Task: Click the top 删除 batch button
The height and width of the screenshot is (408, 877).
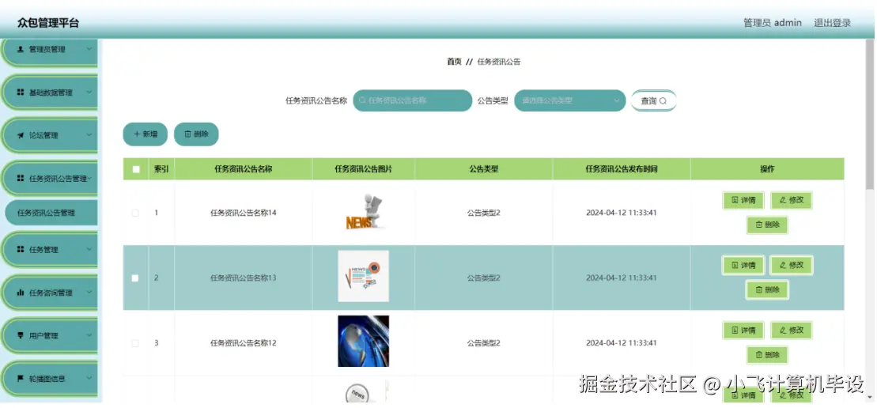Action: coord(196,134)
